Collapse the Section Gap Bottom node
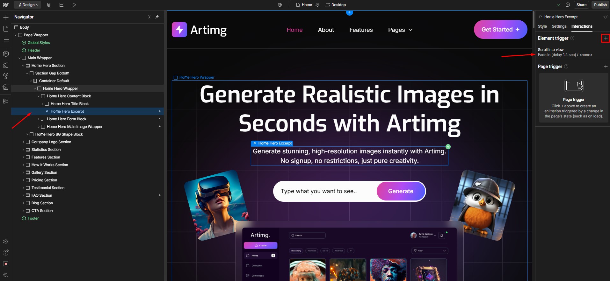 (x=27, y=73)
